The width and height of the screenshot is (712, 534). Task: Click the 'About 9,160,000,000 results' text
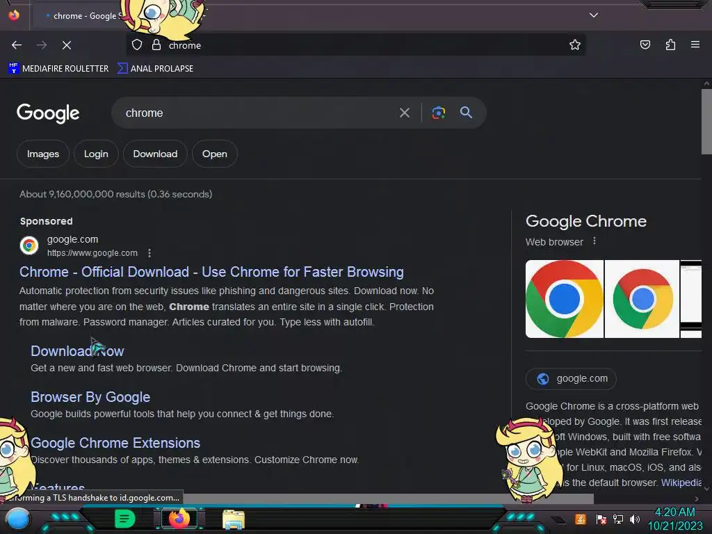116,195
